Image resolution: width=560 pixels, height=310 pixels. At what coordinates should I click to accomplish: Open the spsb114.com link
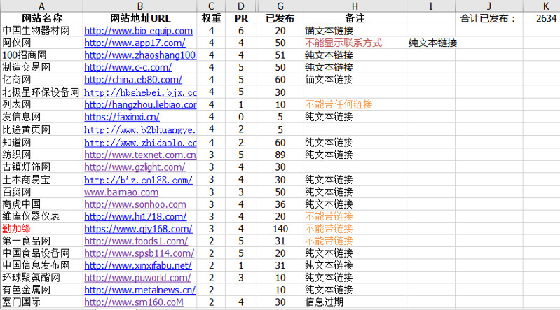click(139, 253)
